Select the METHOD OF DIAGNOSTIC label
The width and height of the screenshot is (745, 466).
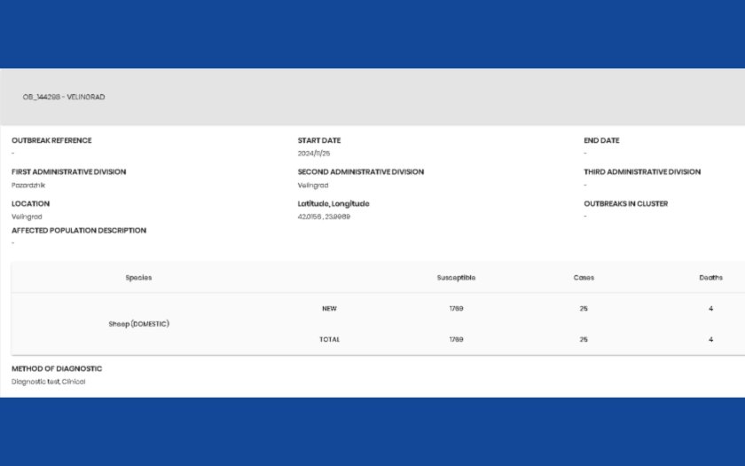(57, 368)
